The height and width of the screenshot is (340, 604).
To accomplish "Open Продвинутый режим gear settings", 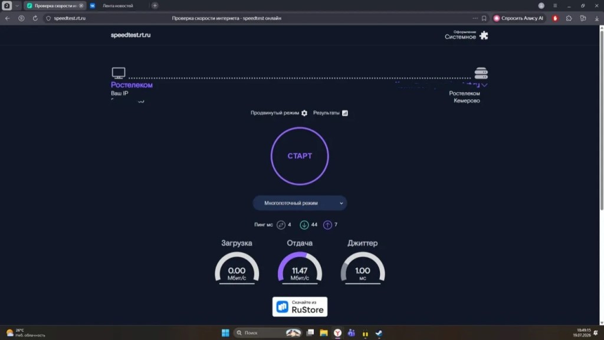I will pos(304,113).
